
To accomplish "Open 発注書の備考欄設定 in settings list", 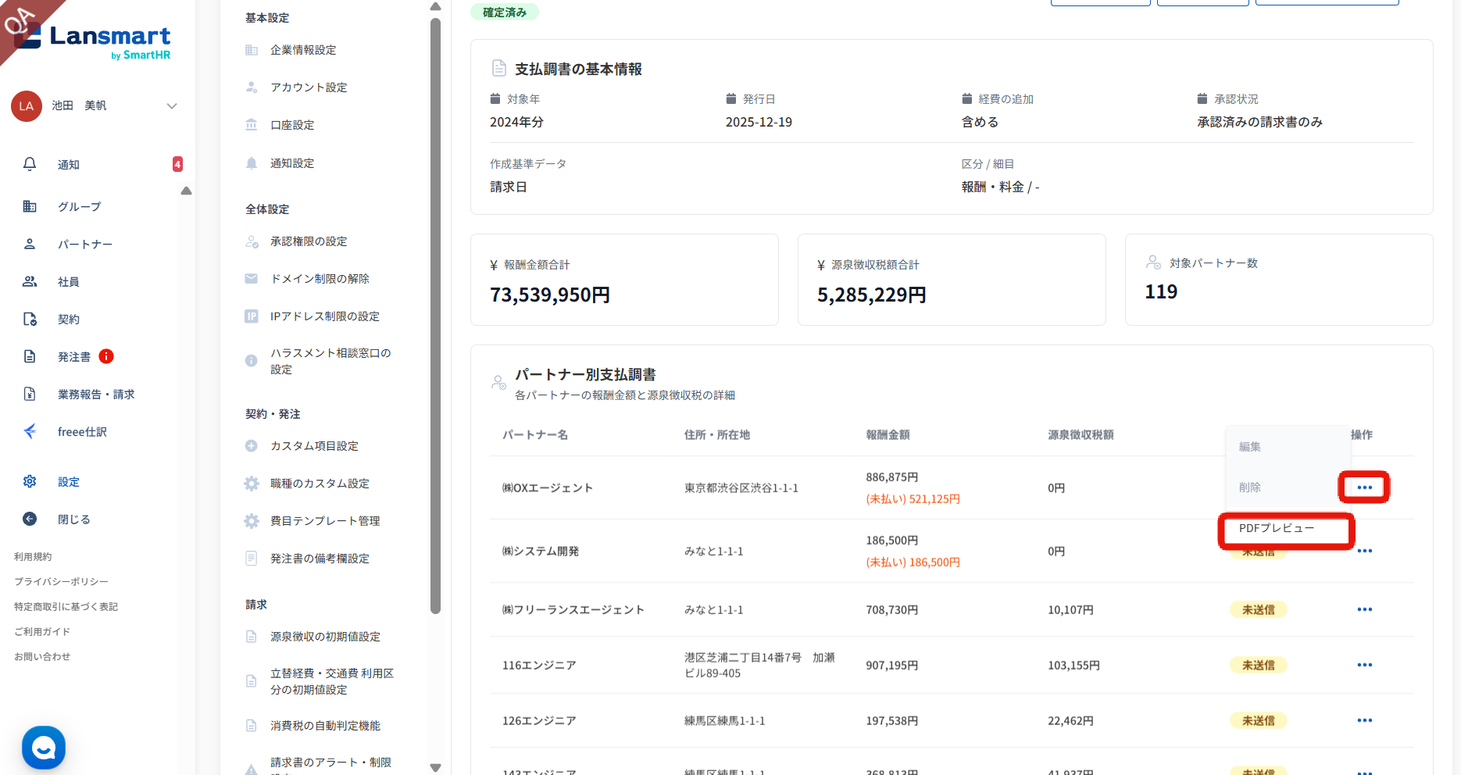I will [x=320, y=559].
